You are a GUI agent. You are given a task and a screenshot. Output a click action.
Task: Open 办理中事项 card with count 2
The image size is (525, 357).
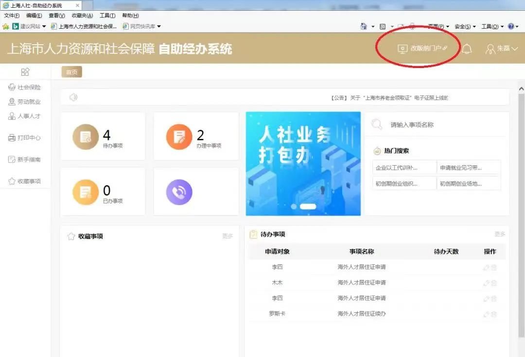(196, 136)
